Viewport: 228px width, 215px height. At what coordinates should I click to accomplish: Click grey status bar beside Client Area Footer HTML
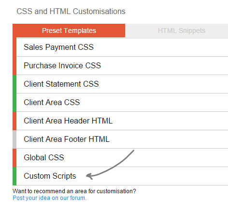14,139
